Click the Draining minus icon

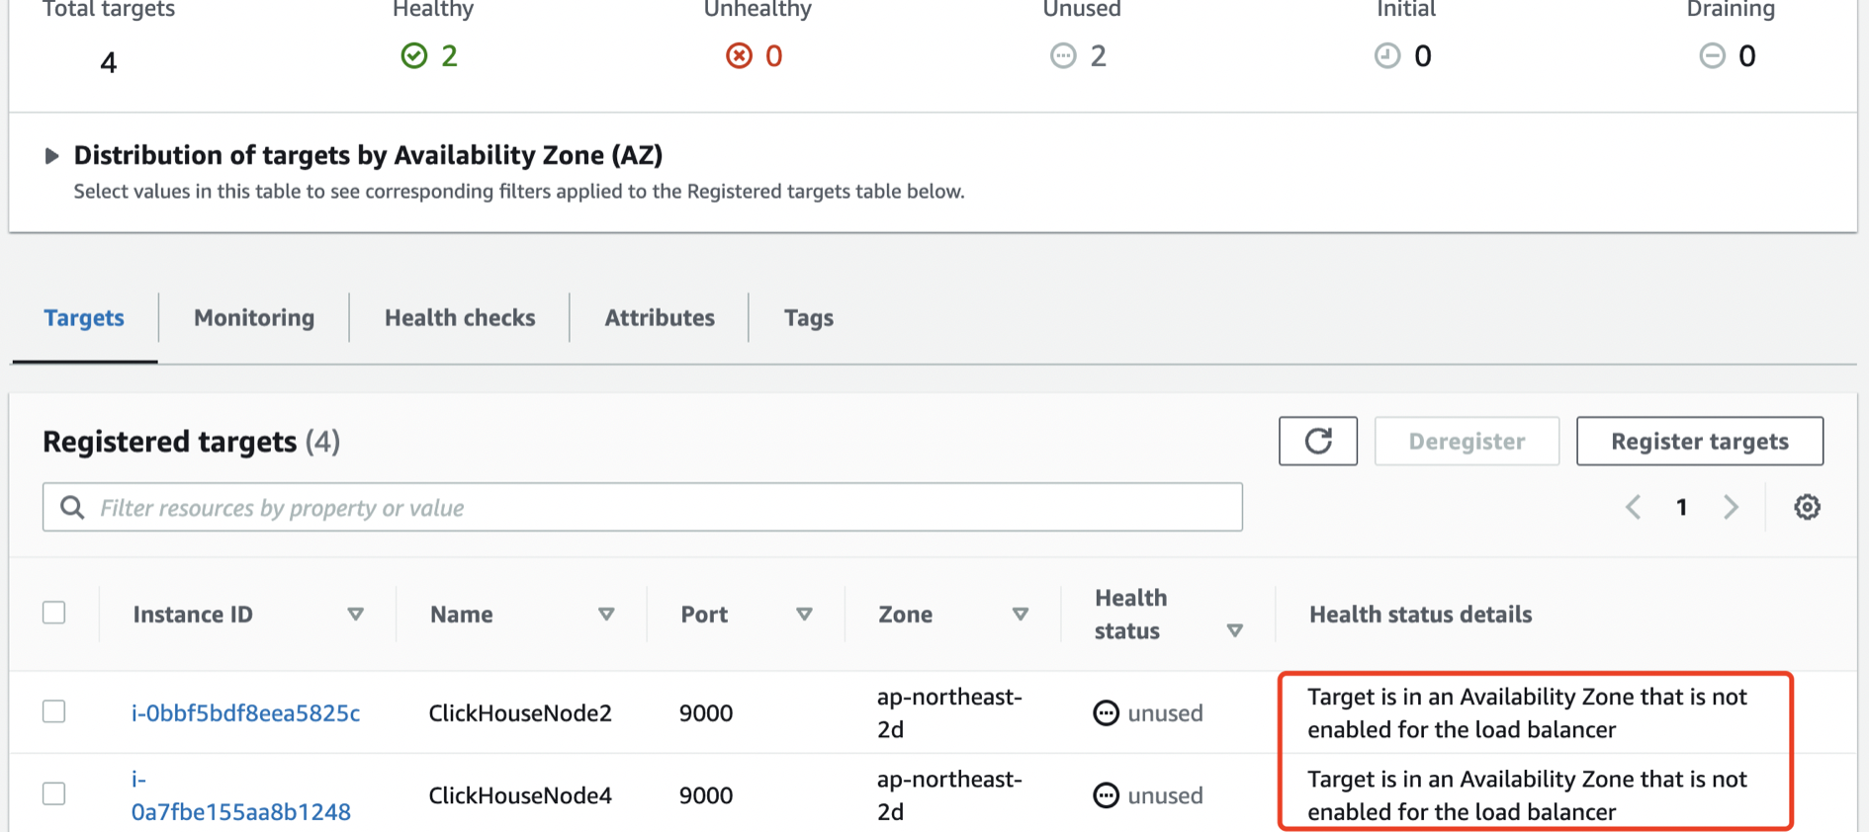[x=1712, y=55]
